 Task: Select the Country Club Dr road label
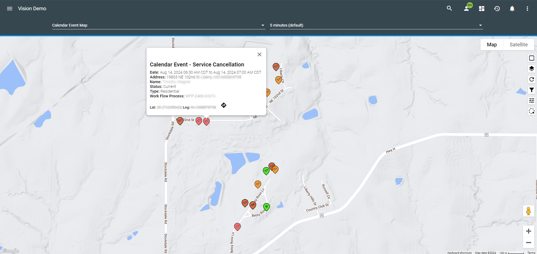tap(317, 208)
